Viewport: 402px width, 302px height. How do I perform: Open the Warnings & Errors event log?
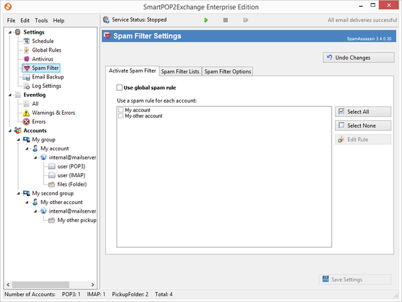click(x=27, y=113)
